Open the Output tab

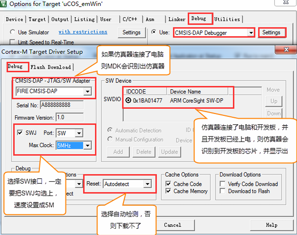60,19
